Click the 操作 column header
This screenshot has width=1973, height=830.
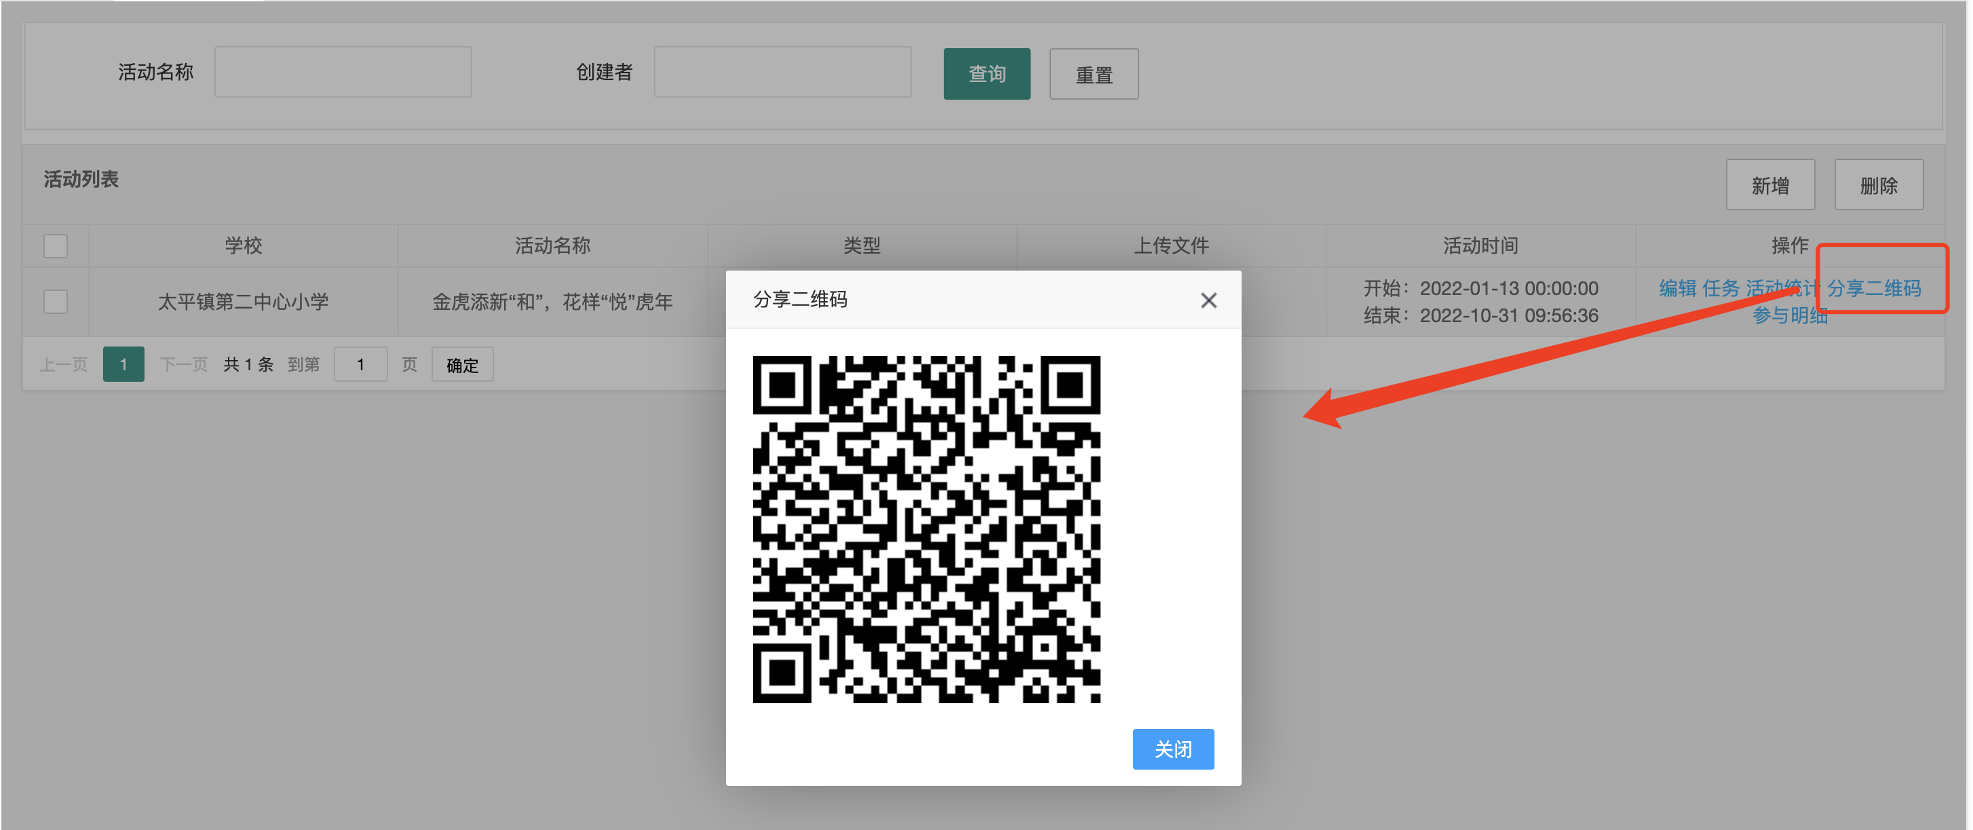coord(1789,245)
